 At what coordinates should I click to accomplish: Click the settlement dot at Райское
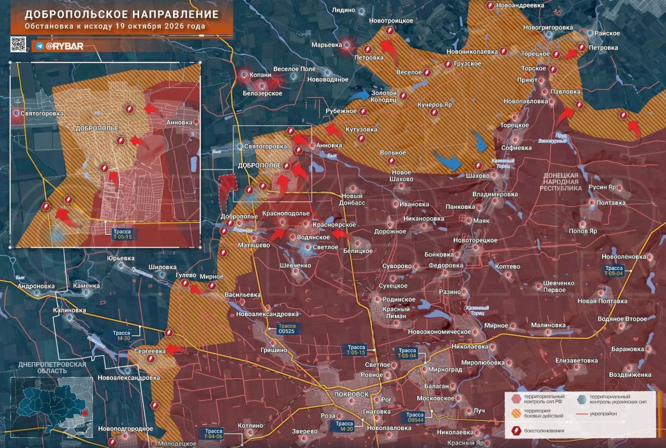coord(590,33)
